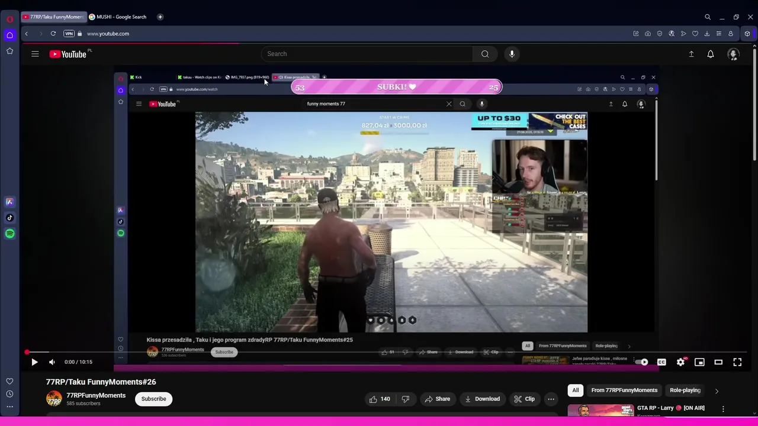The width and height of the screenshot is (758, 426).
Task: Like the video with 140 likes
Action: coord(380,399)
